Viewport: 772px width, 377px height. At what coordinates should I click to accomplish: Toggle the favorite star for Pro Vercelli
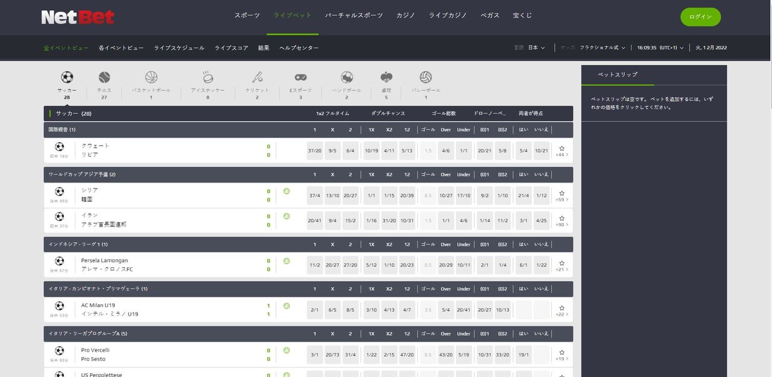tap(561, 351)
